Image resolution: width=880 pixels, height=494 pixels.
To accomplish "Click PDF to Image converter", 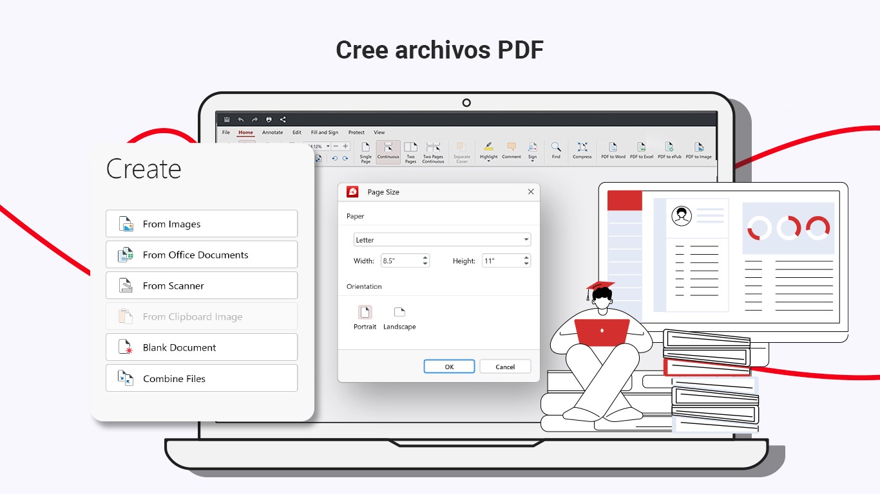I will tap(698, 151).
